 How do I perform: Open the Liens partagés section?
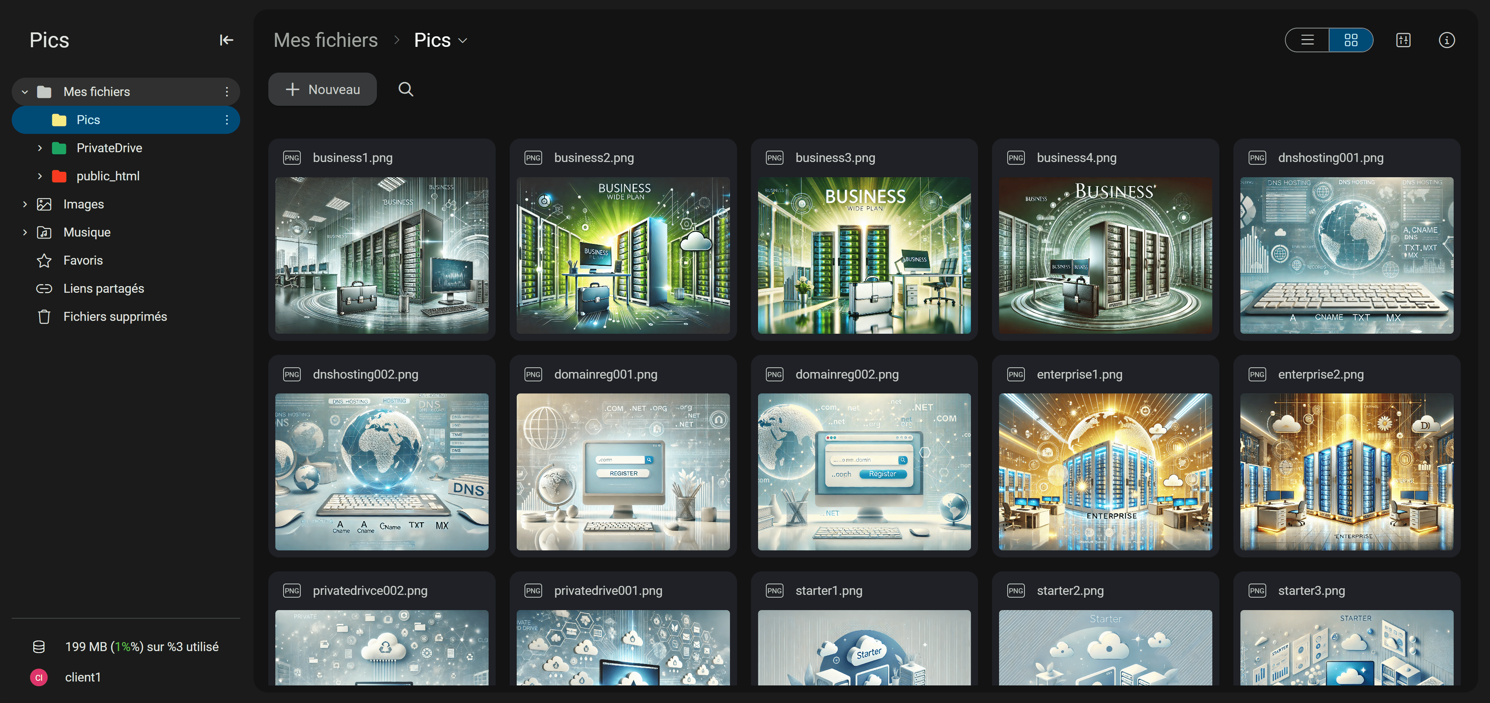pos(103,288)
